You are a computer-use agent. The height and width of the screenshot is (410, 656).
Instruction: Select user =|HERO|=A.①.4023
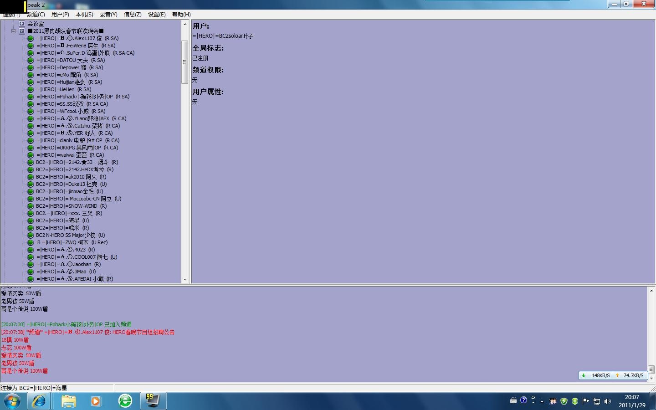click(x=66, y=250)
